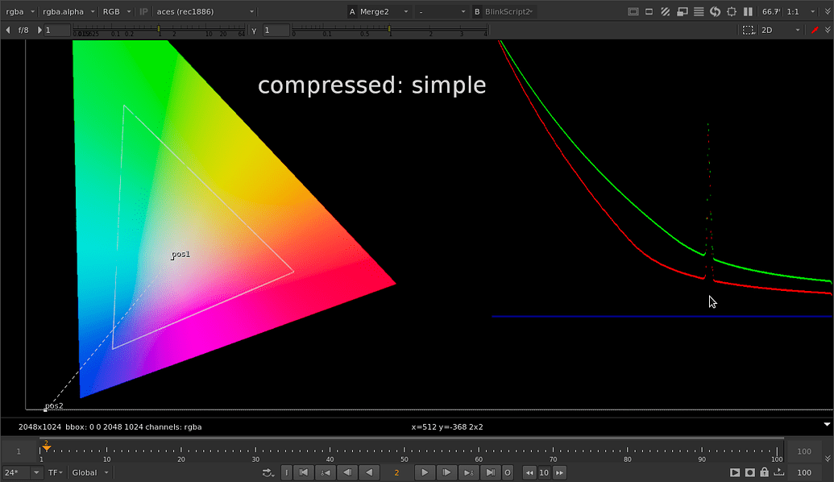Toggle the zebra clipping warning icon

665,11
